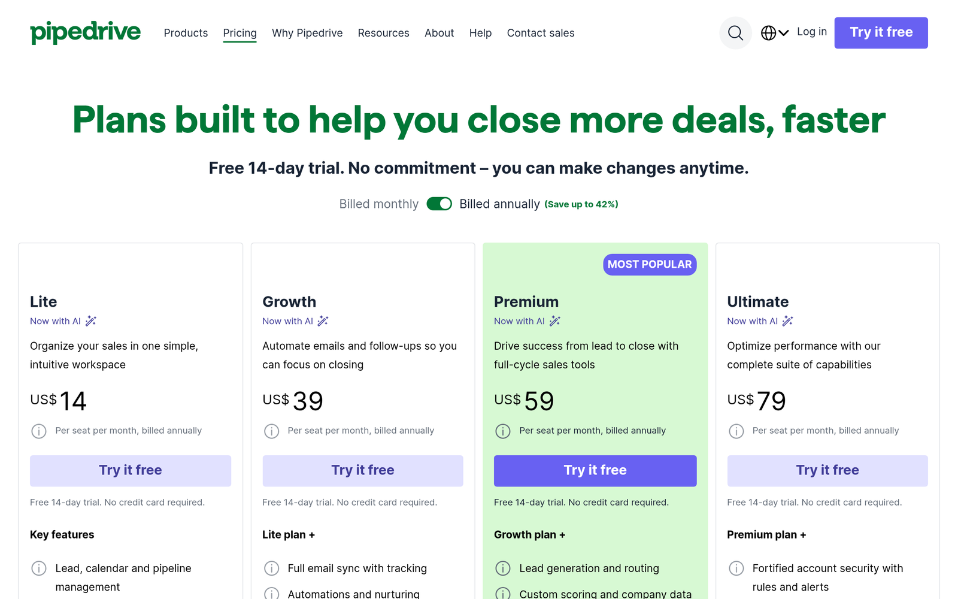958x599 pixels.
Task: Open the info tooltip for Lite's per-seat price
Action: 39,431
